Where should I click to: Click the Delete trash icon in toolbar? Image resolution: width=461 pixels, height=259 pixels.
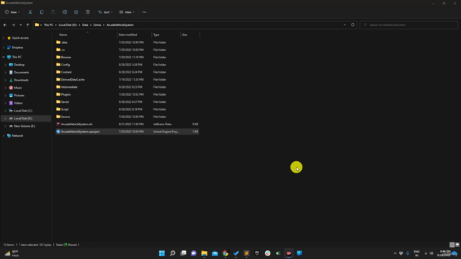88,12
